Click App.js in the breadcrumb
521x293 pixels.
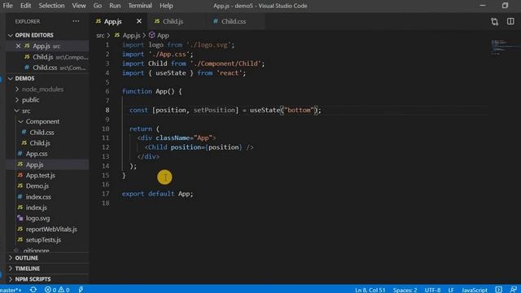coord(131,35)
